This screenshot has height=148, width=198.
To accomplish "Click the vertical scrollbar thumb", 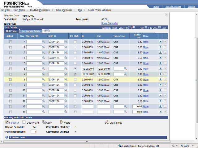I will [x=196, y=80].
